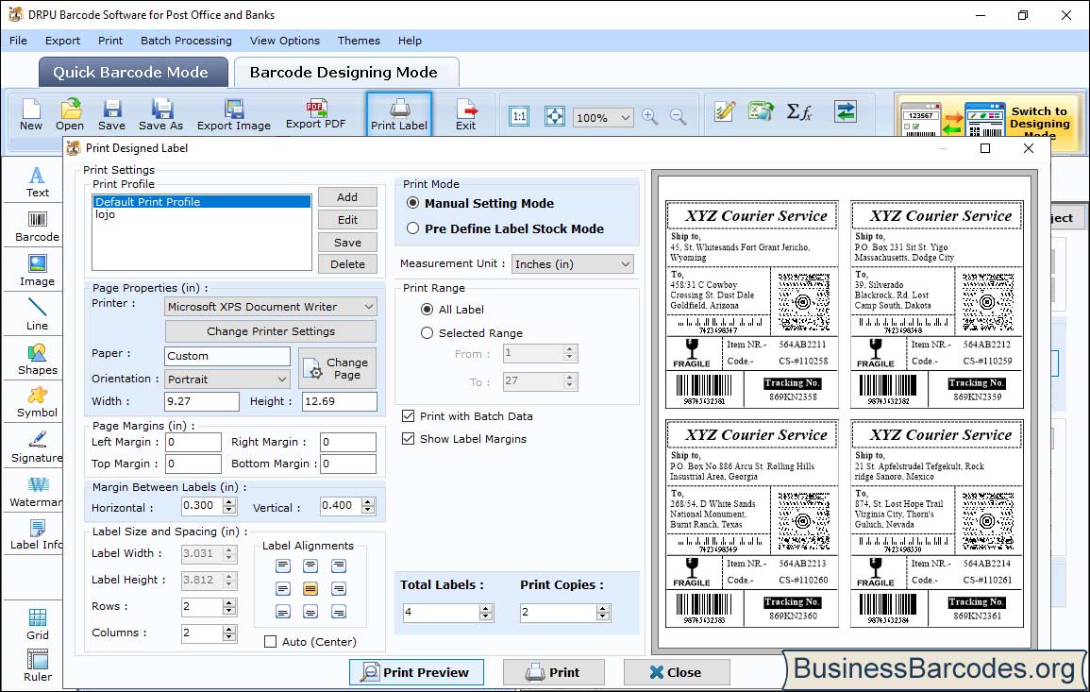
Task: Click Change Printer Settings button
Action: click(271, 331)
